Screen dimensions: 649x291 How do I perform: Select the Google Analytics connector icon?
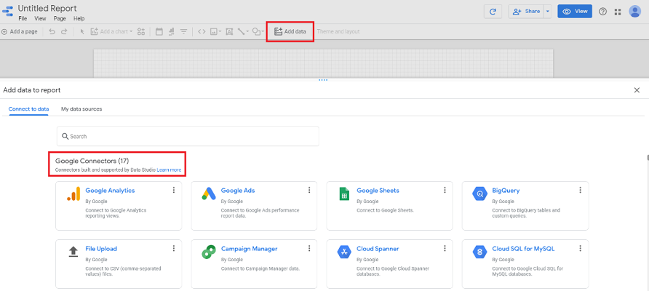click(x=73, y=194)
